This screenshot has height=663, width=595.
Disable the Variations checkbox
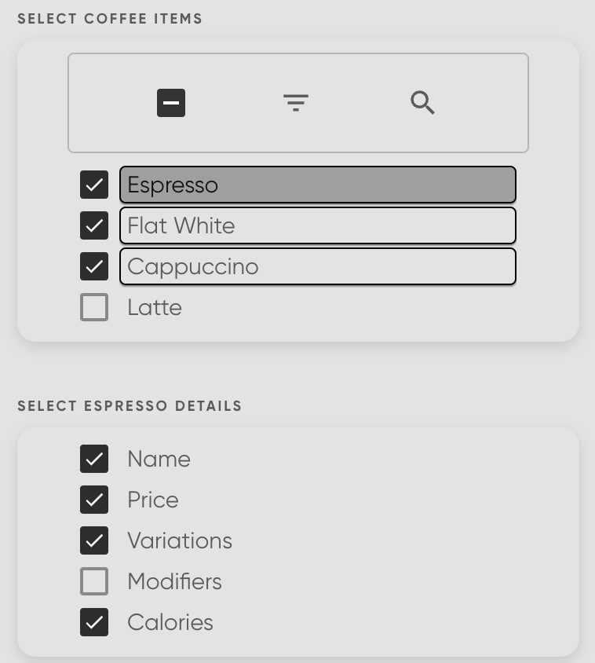94,540
